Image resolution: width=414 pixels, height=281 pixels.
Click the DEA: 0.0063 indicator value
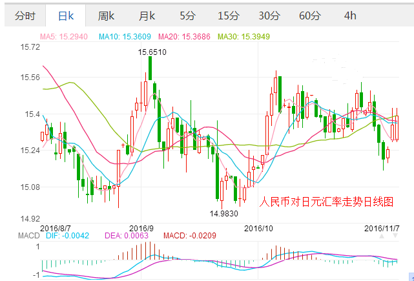[127, 236]
